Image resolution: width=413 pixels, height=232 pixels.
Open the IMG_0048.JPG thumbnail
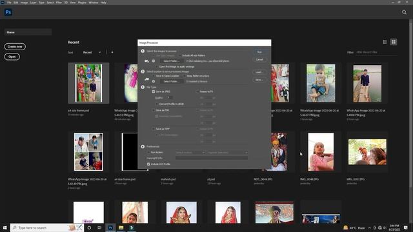coord(321,152)
